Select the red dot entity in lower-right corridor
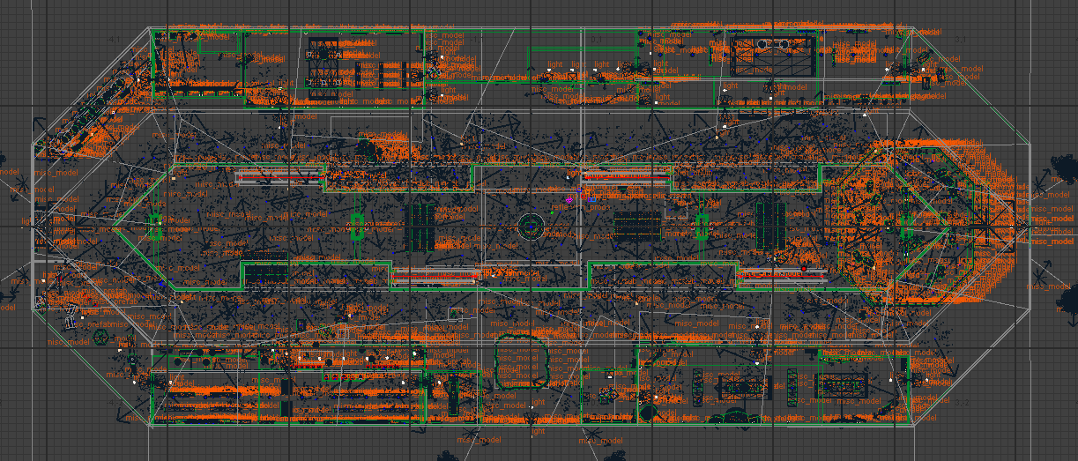Image resolution: width=1078 pixels, height=461 pixels. [x=803, y=267]
